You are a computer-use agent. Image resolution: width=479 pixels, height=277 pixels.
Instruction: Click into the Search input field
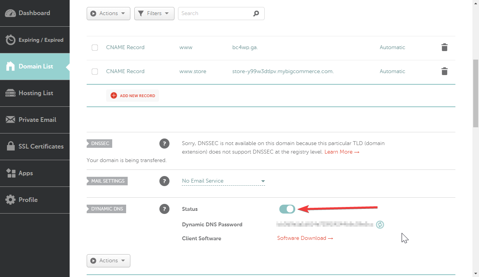pos(215,14)
